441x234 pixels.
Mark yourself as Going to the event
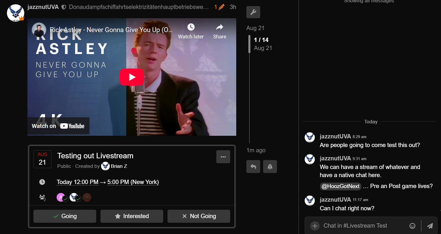[65, 216]
